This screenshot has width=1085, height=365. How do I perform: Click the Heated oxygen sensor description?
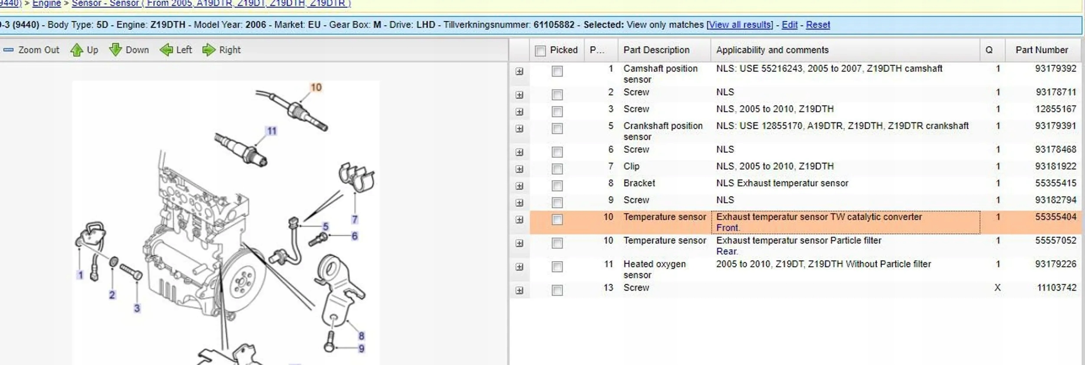654,269
